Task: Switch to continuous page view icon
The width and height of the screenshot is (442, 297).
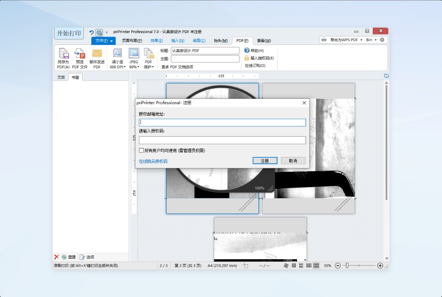Action: 301,266
